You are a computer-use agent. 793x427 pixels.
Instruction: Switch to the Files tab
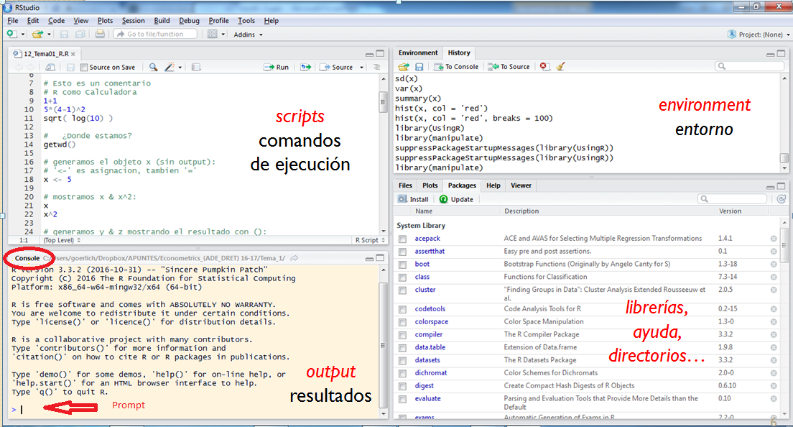click(405, 185)
